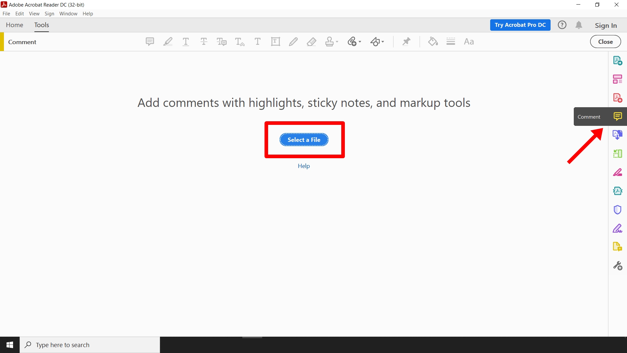Select the highlight text tool

pos(168,42)
